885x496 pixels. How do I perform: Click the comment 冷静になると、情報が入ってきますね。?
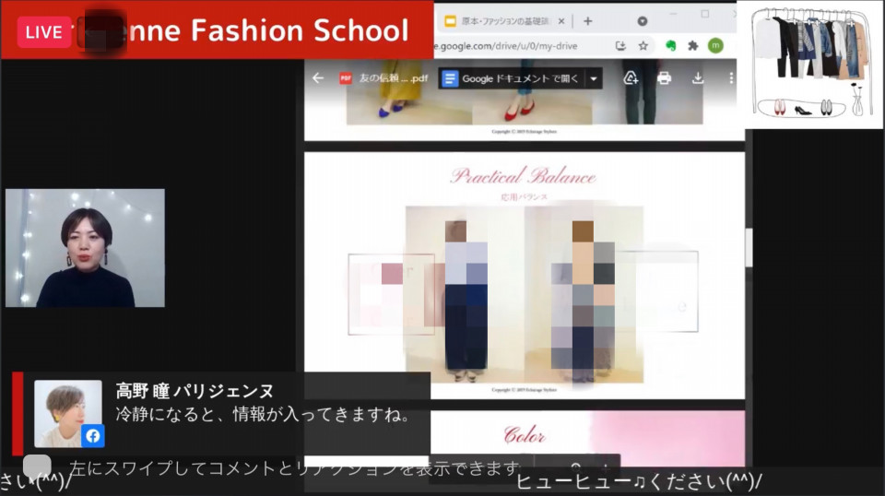(x=263, y=415)
